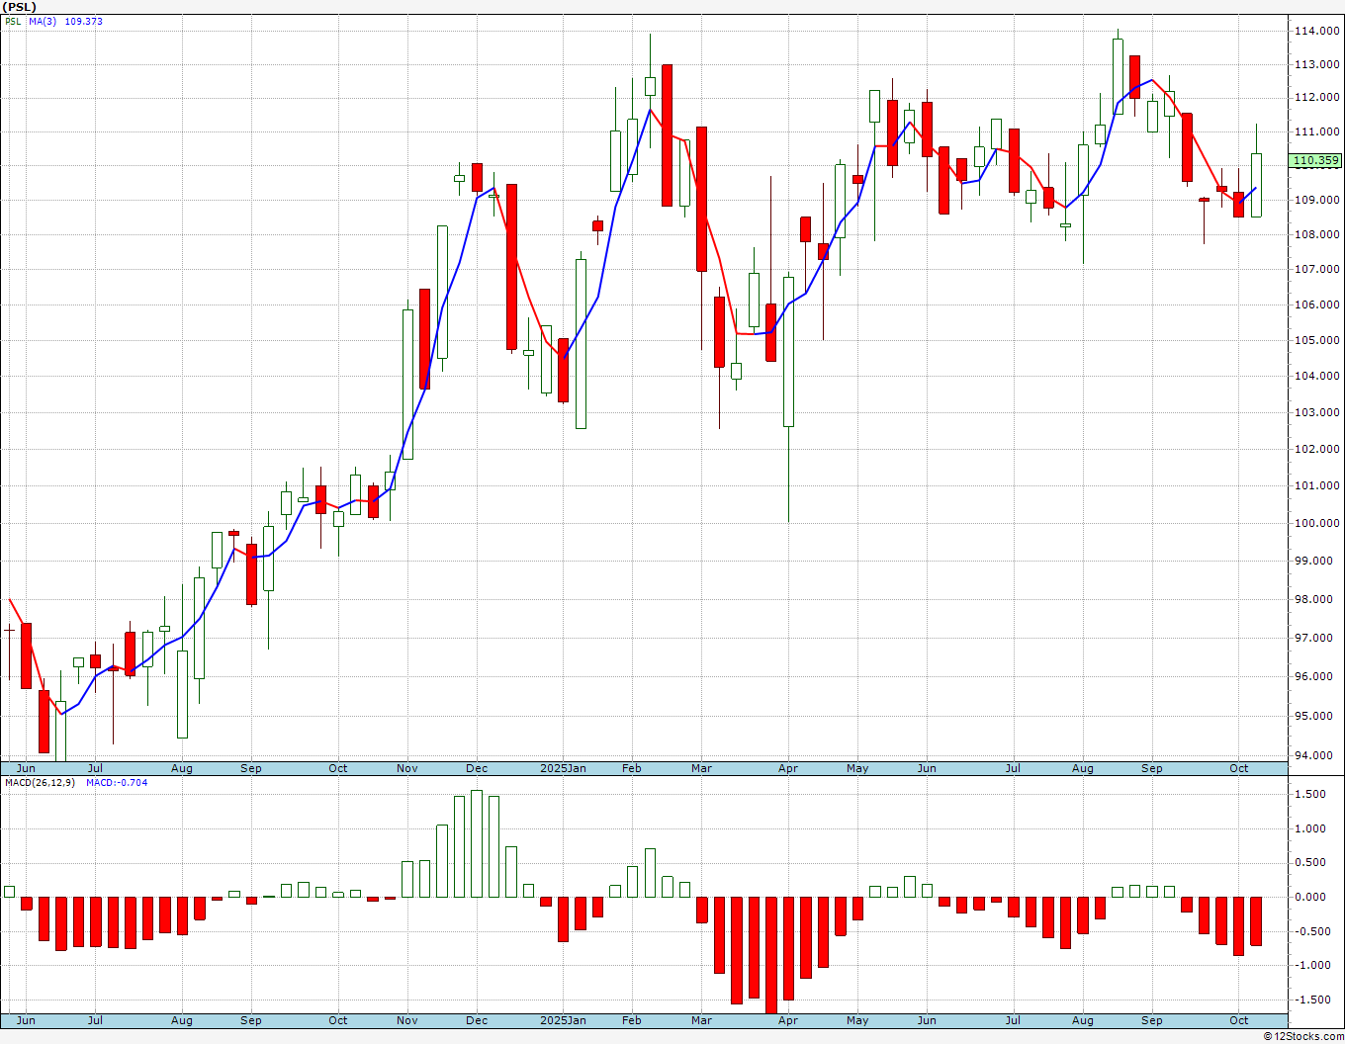Viewport: 1345px width, 1044px height.
Task: Click the "100.000" price axis label
Action: pyautogui.click(x=1316, y=523)
